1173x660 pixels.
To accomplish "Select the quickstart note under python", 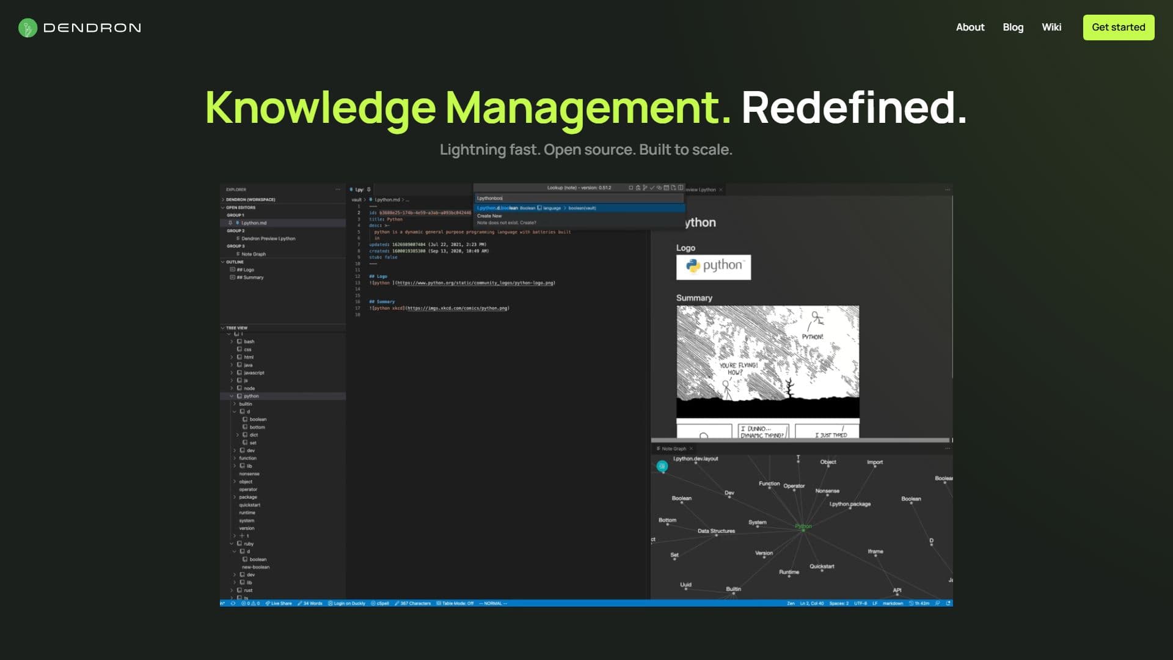I will [249, 505].
